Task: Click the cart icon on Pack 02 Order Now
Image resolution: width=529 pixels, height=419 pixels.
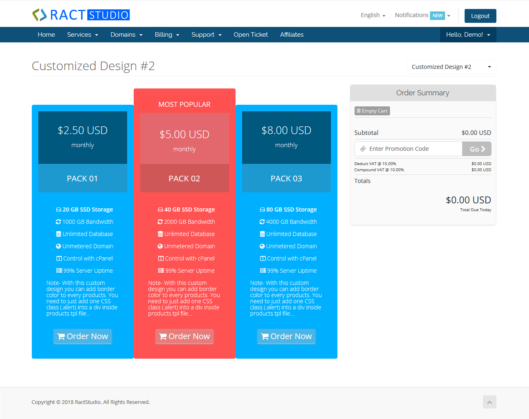Action: point(163,336)
